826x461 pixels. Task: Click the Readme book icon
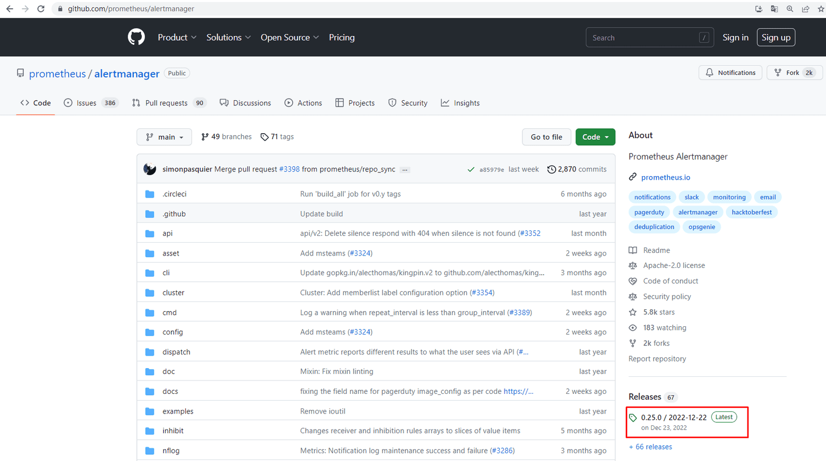point(632,250)
